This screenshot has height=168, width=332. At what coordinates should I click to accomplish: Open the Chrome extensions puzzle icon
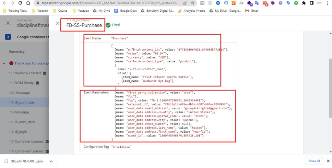(x=303, y=3)
